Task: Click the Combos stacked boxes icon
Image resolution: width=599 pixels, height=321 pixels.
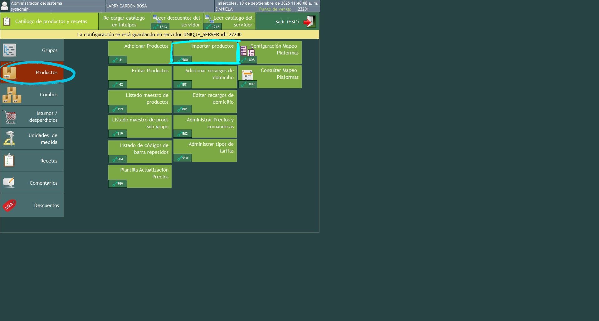Action: [12, 95]
